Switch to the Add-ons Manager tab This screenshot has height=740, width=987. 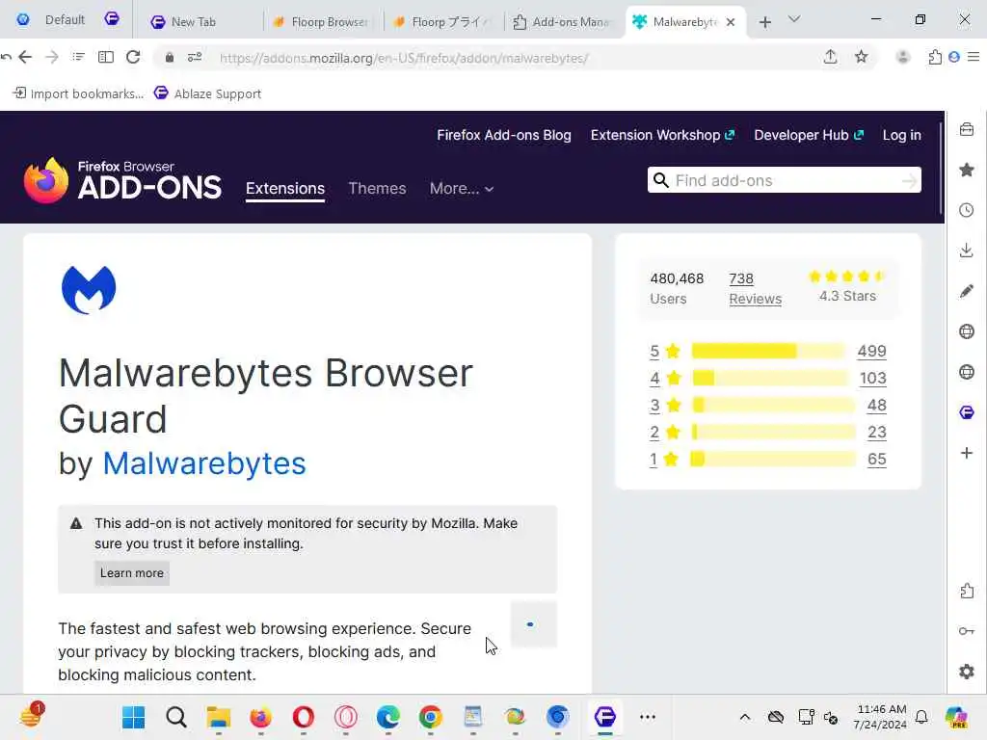(x=562, y=22)
